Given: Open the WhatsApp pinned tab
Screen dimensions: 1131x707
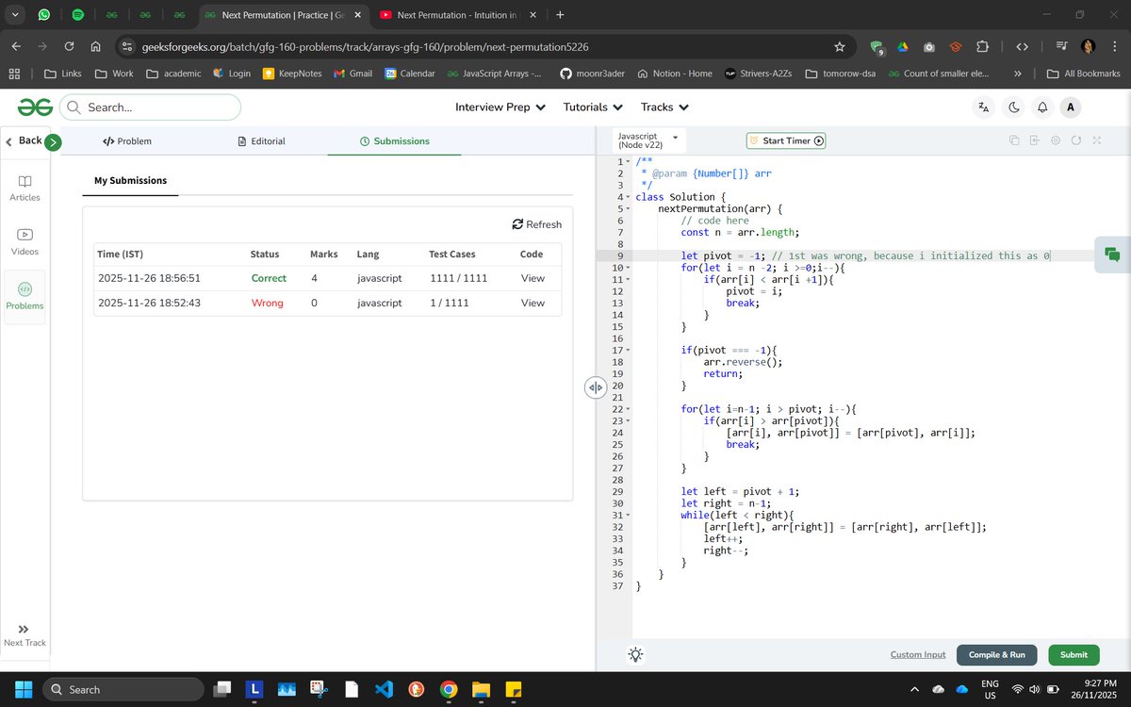Looking at the screenshot, I should 44,15.
